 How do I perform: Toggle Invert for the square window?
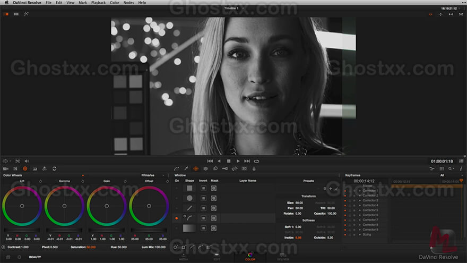(x=203, y=188)
